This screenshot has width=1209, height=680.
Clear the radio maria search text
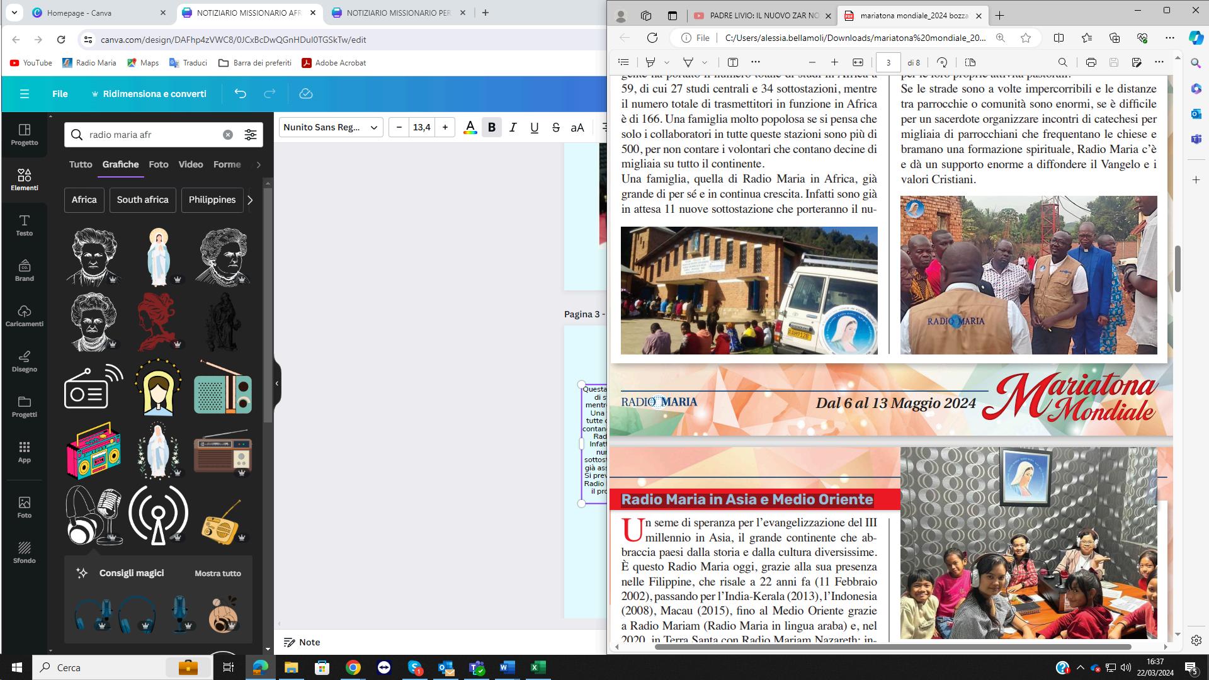click(228, 135)
